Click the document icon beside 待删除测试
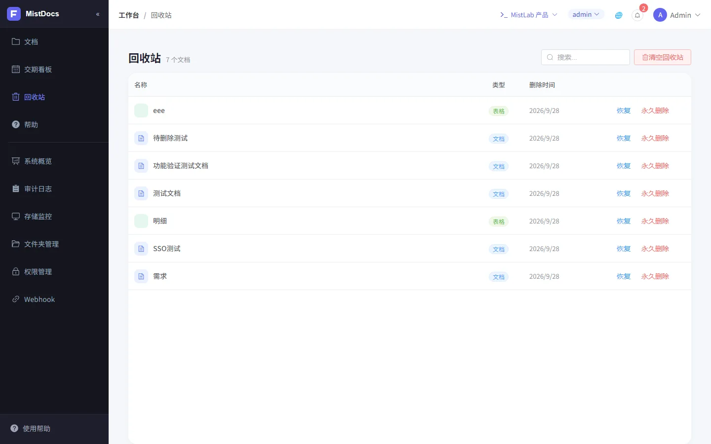The image size is (711, 444). point(141,138)
